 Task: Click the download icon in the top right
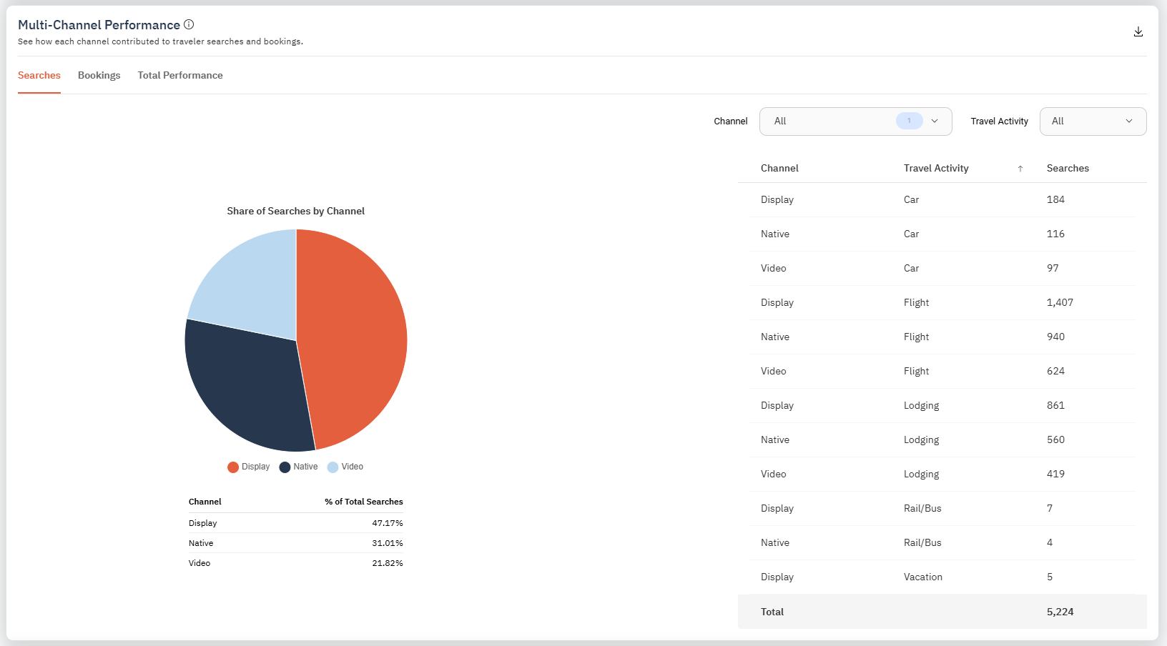point(1138,32)
